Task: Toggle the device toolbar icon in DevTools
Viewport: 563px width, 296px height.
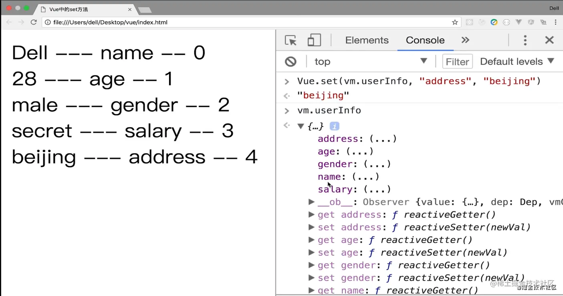Action: point(314,40)
